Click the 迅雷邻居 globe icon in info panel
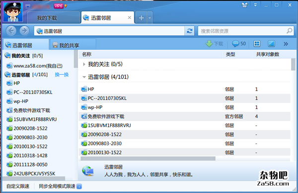Viewport: 298px width, 193px height. 88,171
